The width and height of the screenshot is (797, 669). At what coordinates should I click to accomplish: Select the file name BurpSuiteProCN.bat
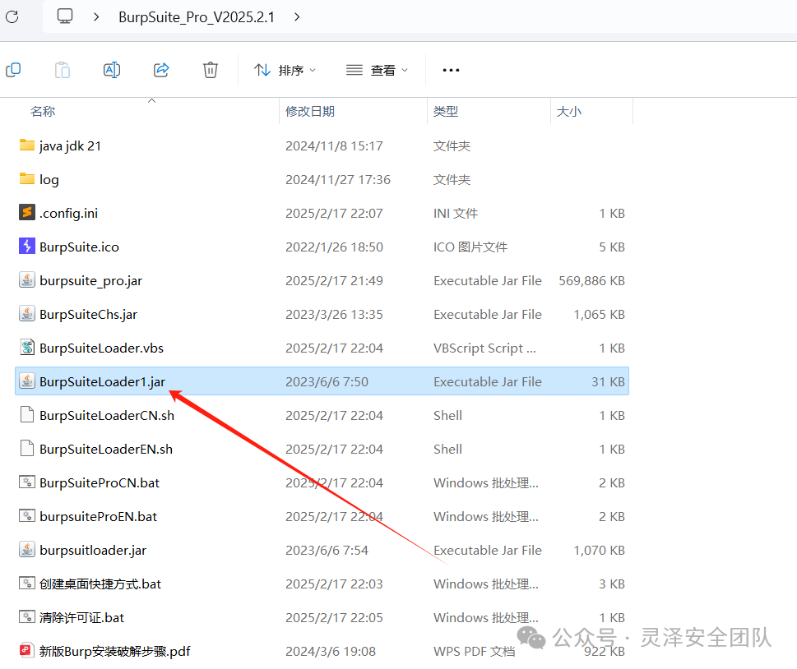(x=100, y=482)
